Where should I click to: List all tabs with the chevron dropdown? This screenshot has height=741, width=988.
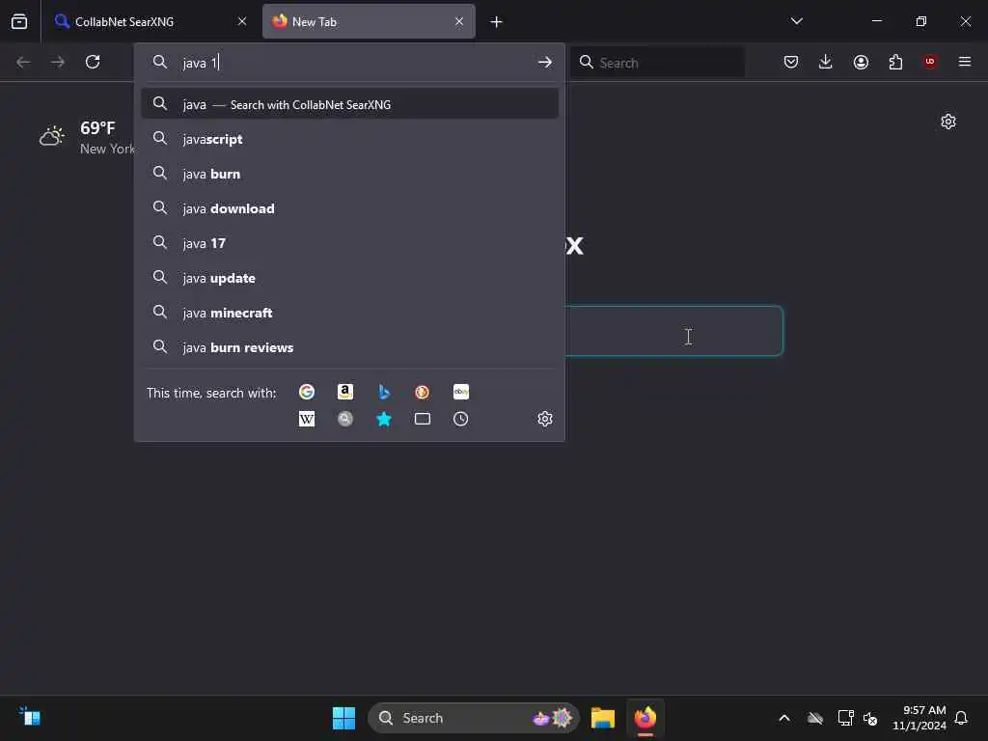point(796,21)
